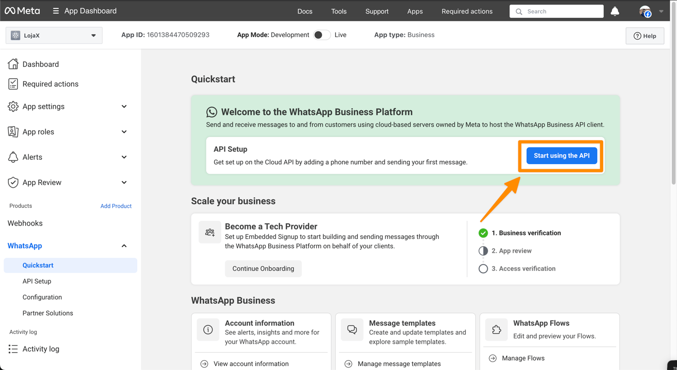Open Tools in the top navigation

(339, 11)
